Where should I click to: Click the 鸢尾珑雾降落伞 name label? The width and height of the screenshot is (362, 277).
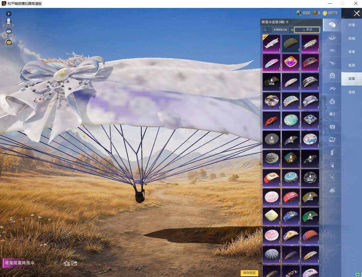20,263
